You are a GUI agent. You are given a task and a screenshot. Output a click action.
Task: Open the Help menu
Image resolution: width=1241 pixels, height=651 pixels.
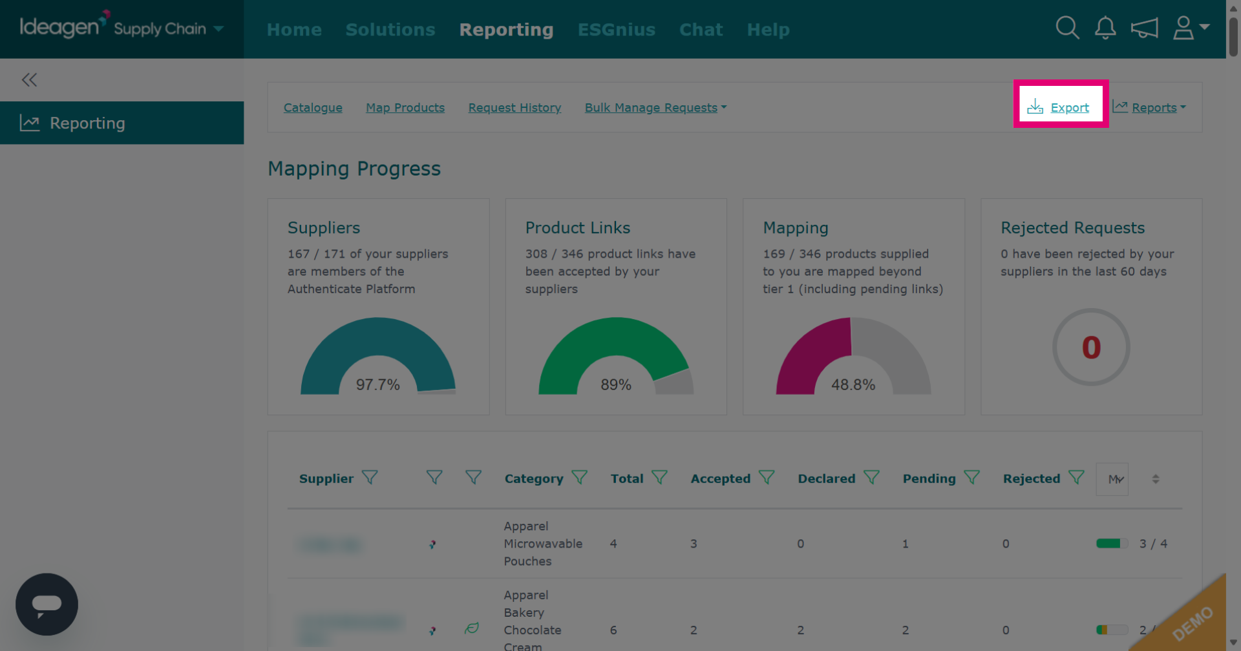(769, 30)
